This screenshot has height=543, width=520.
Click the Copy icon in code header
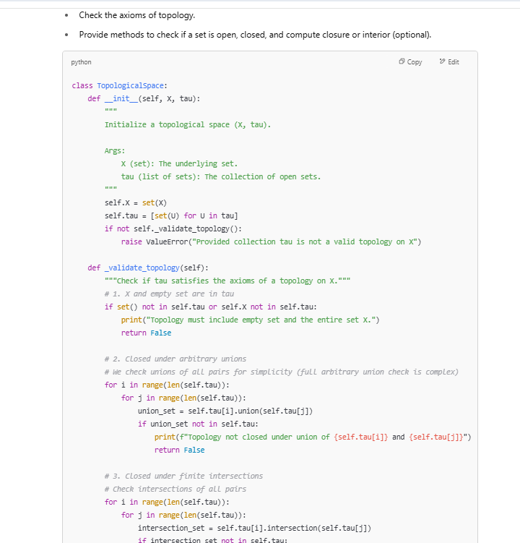pyautogui.click(x=402, y=62)
